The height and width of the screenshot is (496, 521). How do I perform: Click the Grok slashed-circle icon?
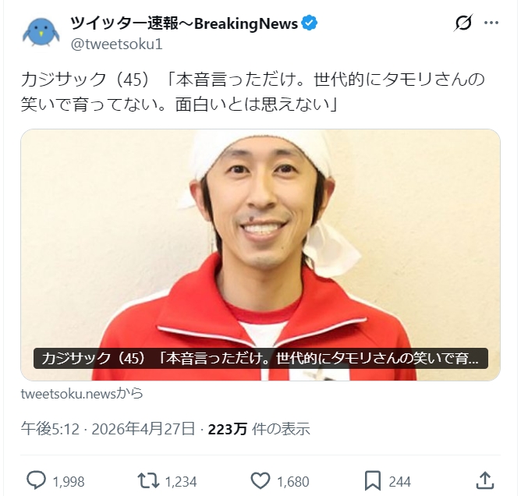pos(463,23)
